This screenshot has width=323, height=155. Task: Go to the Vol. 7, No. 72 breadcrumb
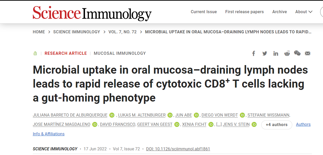pyautogui.click(x=122, y=32)
